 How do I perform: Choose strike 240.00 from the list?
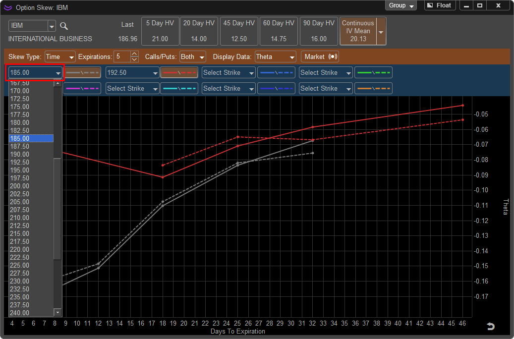(31, 313)
